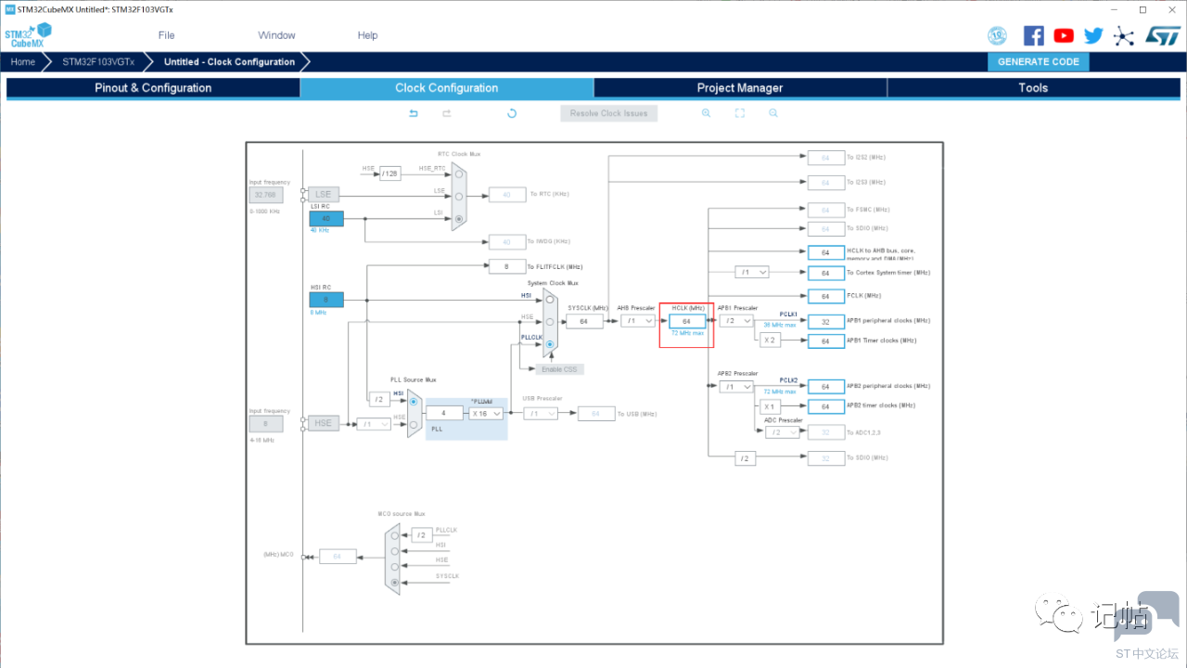Select HSE in the System Clock Mux
Screen dimensions: 1187x668
[550, 321]
